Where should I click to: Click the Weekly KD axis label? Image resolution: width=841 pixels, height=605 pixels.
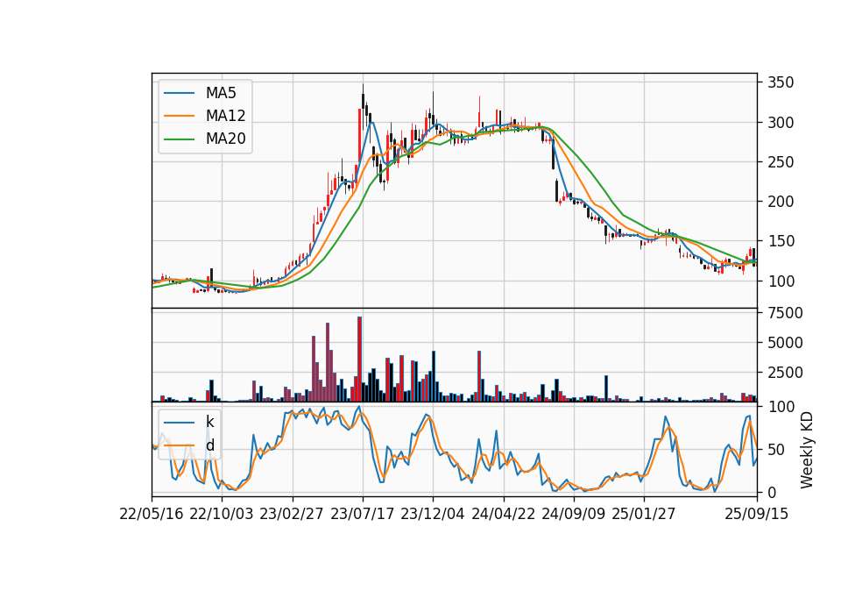807,450
